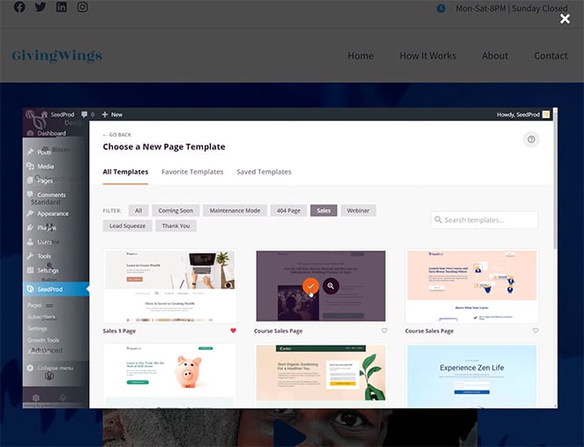Switch to the Favorite Templates tab
Image resolution: width=584 pixels, height=447 pixels.
(x=192, y=172)
